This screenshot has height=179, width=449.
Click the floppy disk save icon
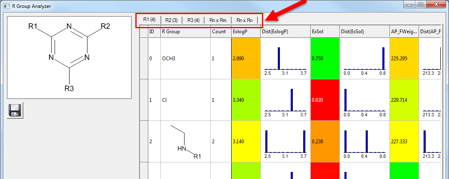15,110
